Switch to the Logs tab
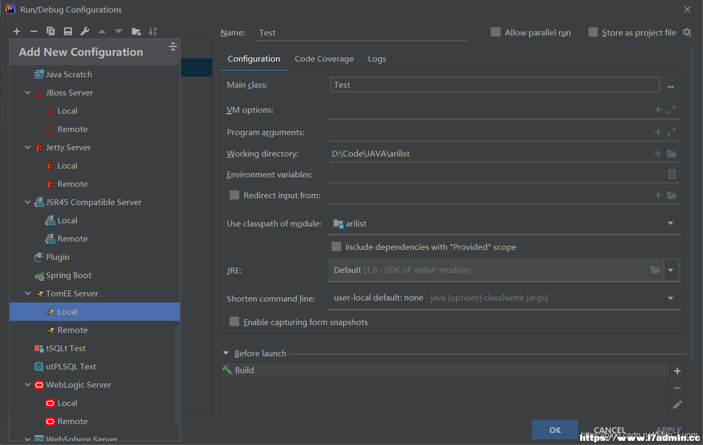 click(x=377, y=59)
